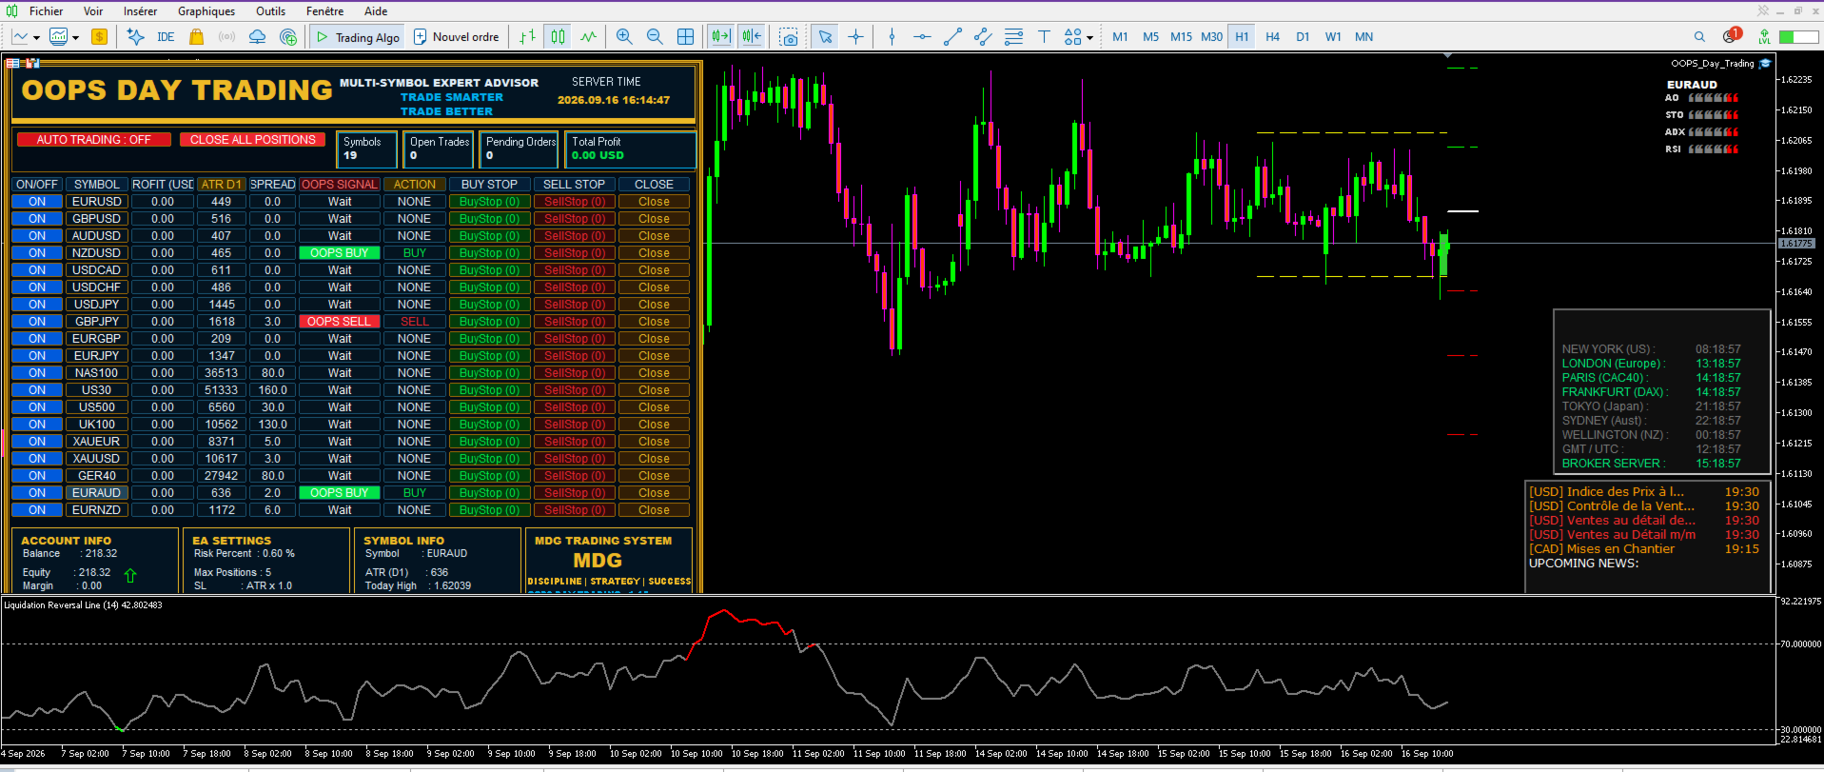This screenshot has width=1824, height=772.
Task: Open the Graphiques menu
Action: pos(206,11)
